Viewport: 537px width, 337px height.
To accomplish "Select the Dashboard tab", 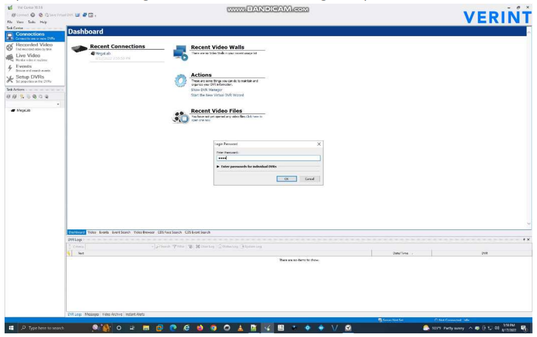I will [77, 232].
